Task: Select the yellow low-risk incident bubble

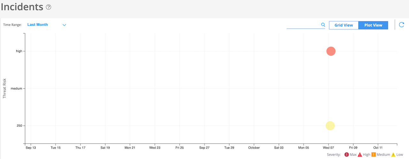Action: point(330,126)
